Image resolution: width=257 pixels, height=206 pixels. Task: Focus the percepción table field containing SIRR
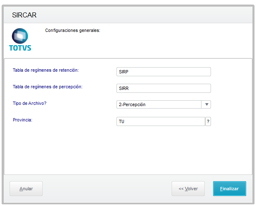tap(164, 88)
